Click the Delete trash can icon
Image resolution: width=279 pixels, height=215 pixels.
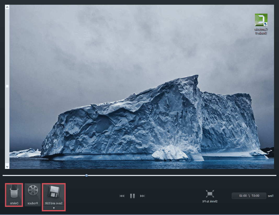[14, 192]
